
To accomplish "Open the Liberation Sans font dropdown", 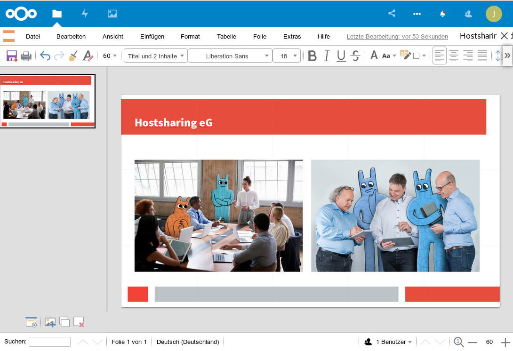I will tap(230, 56).
